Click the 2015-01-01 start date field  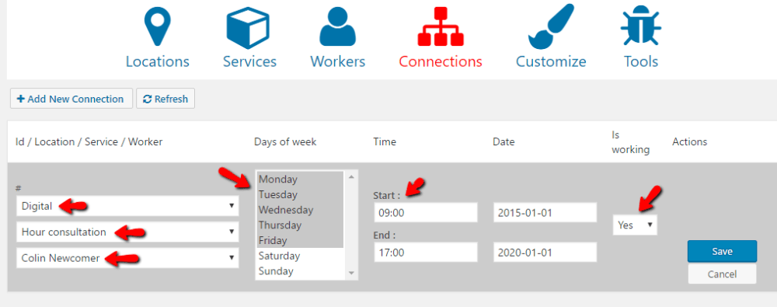(545, 213)
